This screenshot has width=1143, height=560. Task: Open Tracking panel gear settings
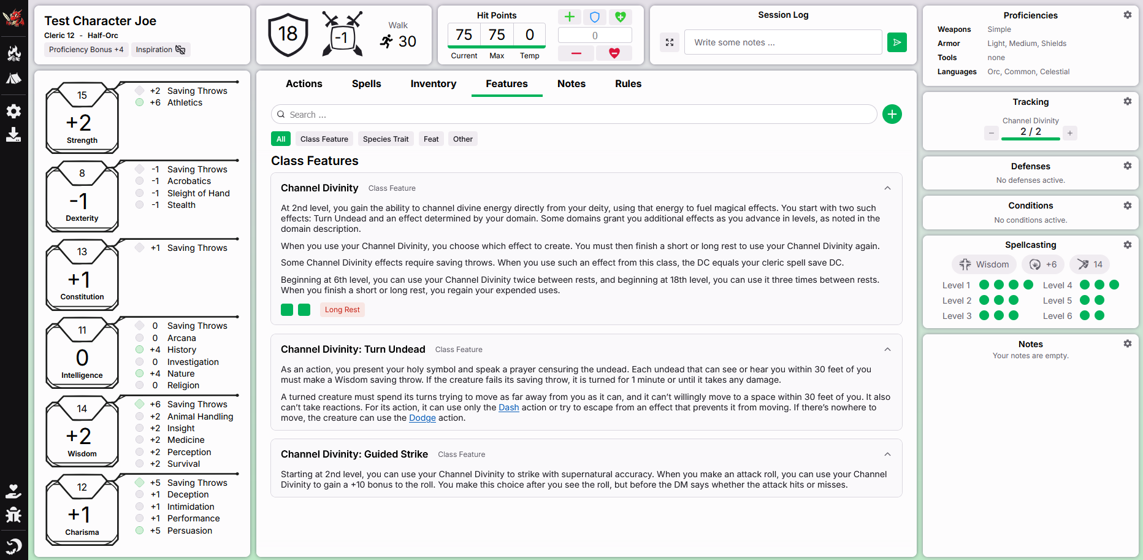coord(1128,101)
